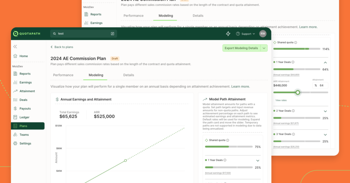Click the Shared quota info icon

[x=228, y=140]
